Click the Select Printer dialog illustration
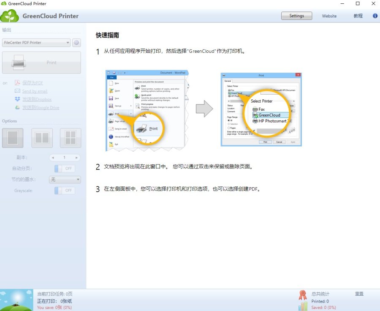Image resolution: width=380 pixels, height=311 pixels. (261, 109)
